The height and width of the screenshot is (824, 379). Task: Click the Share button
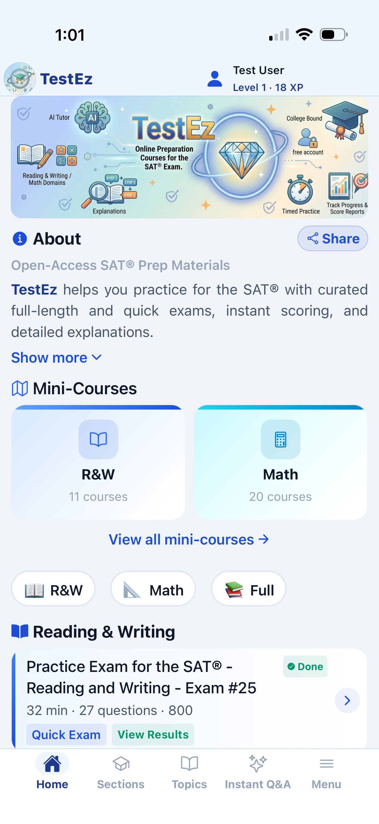333,238
